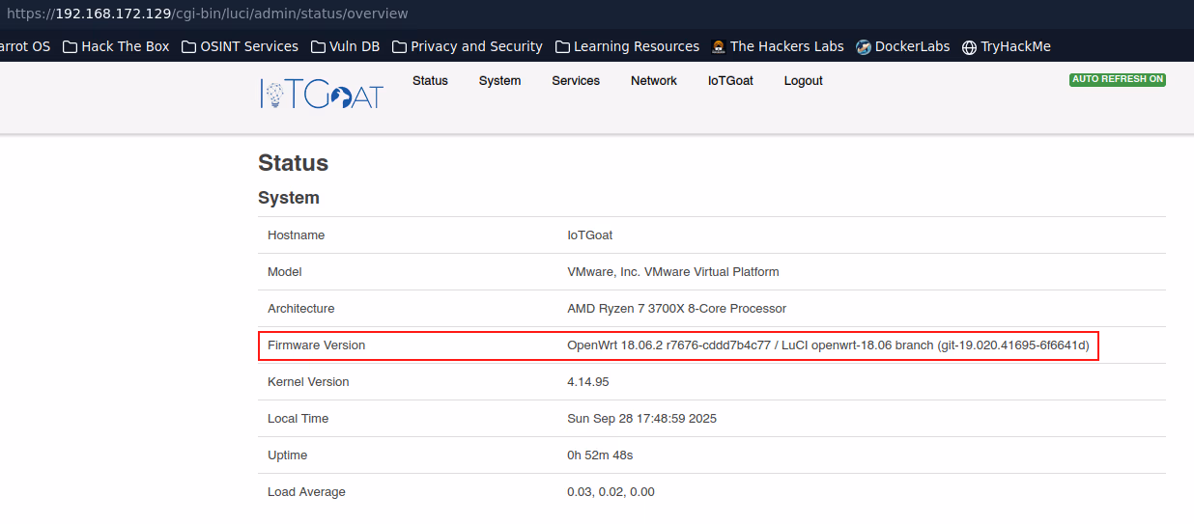Open the IoTGoat menu
The width and height of the screenshot is (1194, 524).
[x=730, y=81]
